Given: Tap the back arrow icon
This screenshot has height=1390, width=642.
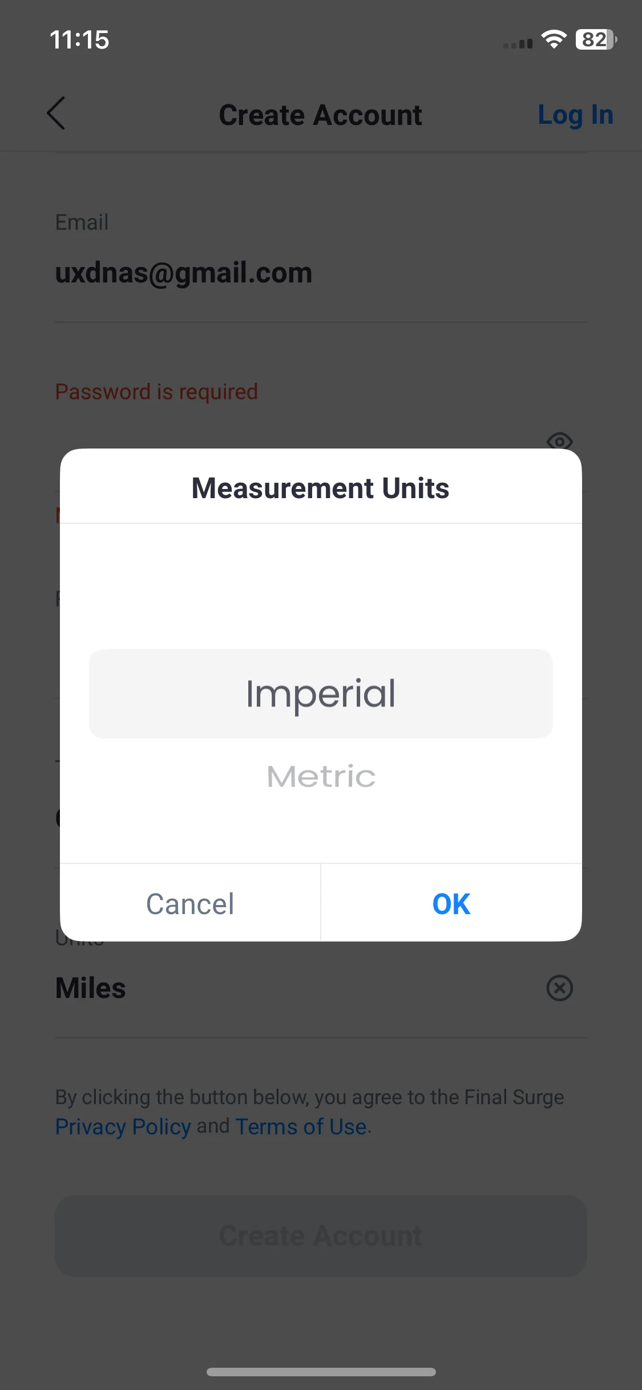Looking at the screenshot, I should point(56,113).
